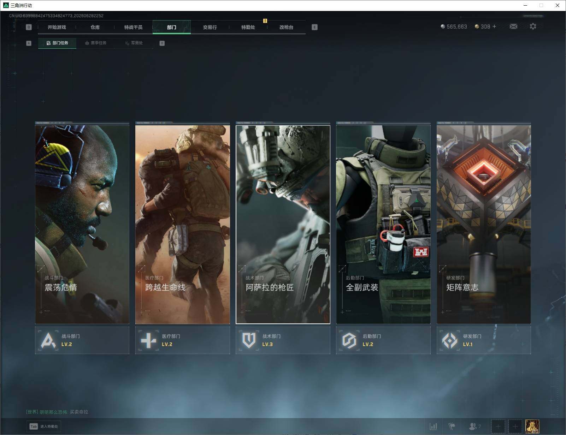Click the combat department triangle emblem
This screenshot has height=435, width=566.
(x=48, y=340)
